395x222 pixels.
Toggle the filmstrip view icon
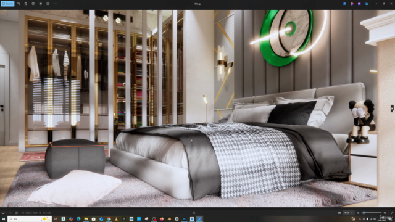(x=3, y=213)
